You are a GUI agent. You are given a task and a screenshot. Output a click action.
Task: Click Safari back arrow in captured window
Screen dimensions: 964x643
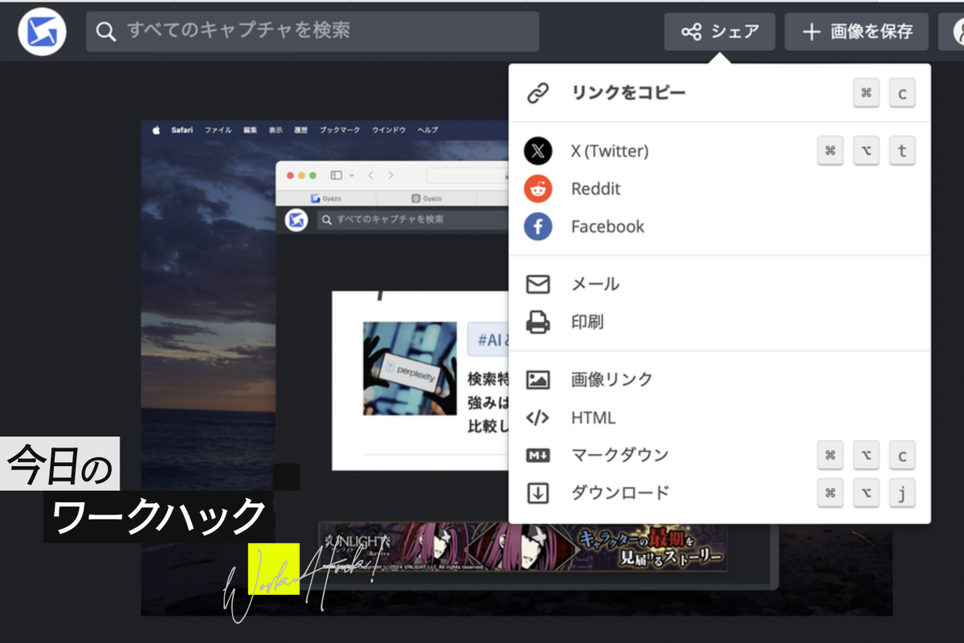click(371, 175)
